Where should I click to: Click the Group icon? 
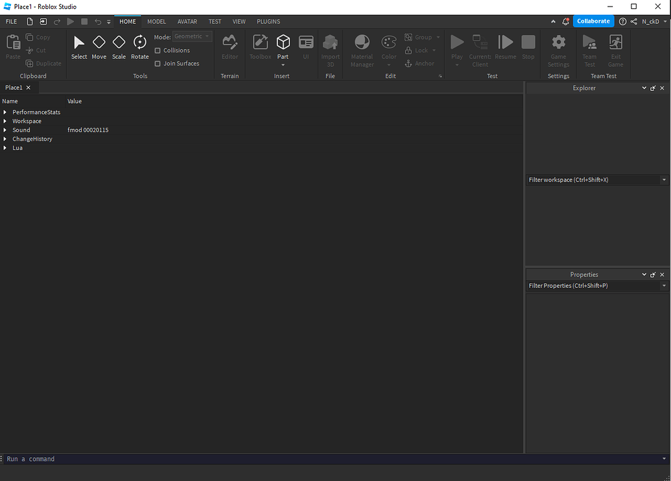pos(408,37)
